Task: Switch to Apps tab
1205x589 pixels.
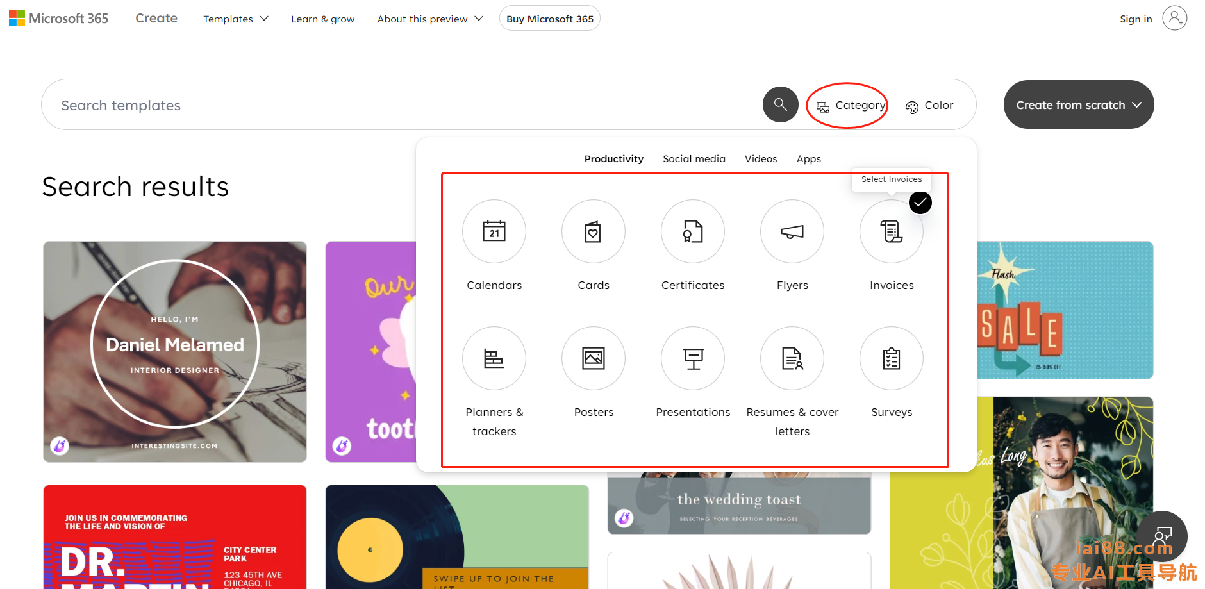Action: 809,159
